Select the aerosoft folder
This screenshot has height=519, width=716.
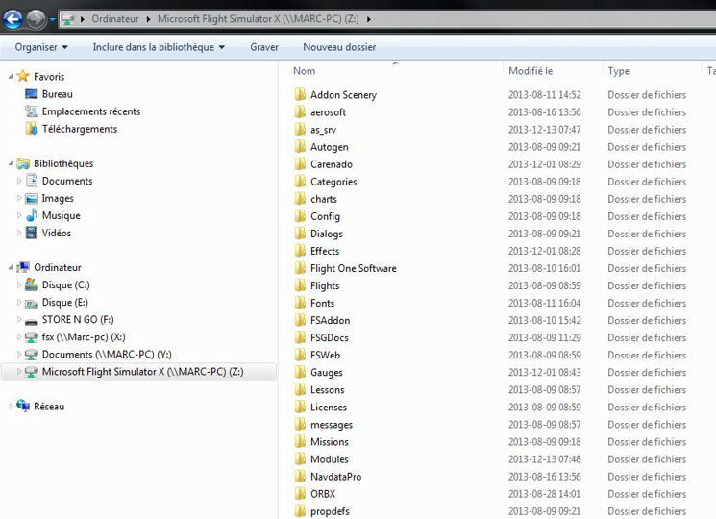[x=328, y=112]
